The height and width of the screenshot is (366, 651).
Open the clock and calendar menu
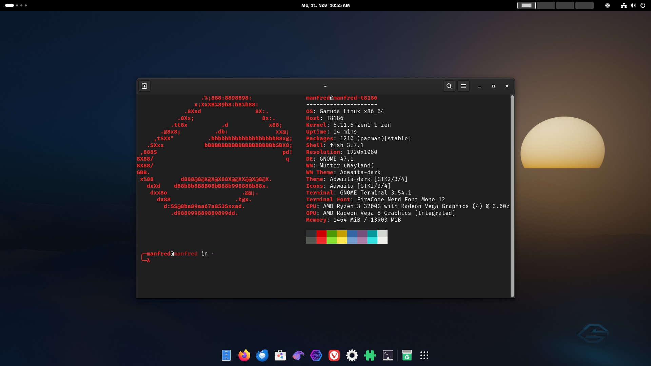(x=325, y=5)
